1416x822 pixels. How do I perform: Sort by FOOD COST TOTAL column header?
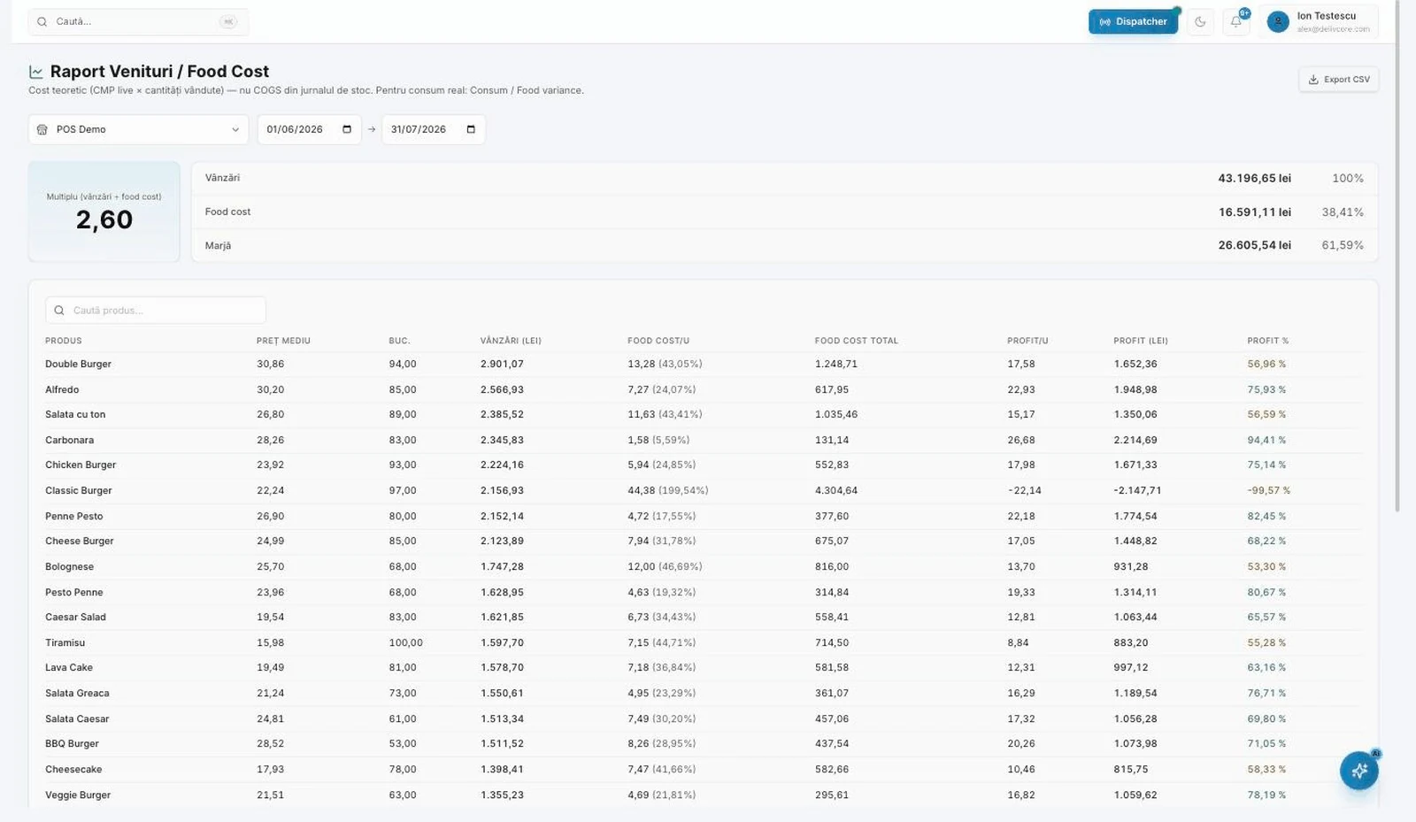[x=857, y=341]
